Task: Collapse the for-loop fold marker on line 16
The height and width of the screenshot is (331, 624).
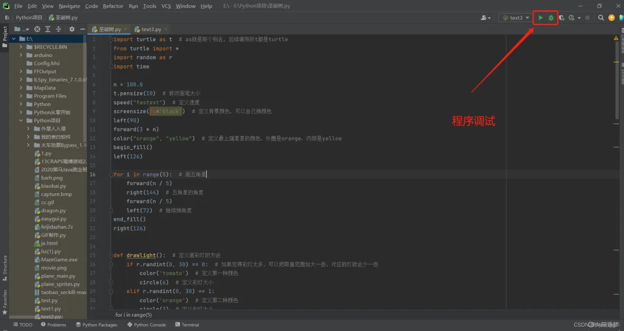Action: coord(111,174)
